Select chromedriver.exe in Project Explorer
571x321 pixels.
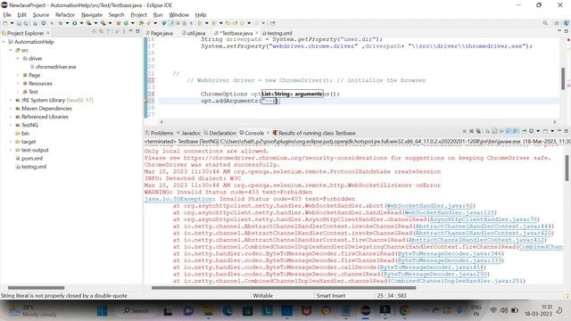point(55,67)
